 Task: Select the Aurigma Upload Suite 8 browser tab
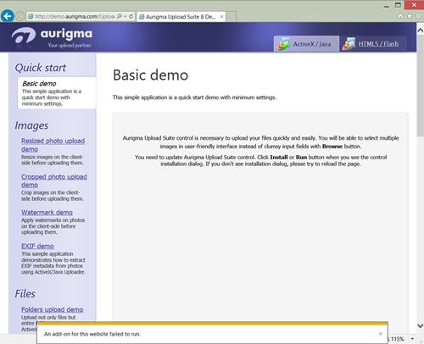181,17
